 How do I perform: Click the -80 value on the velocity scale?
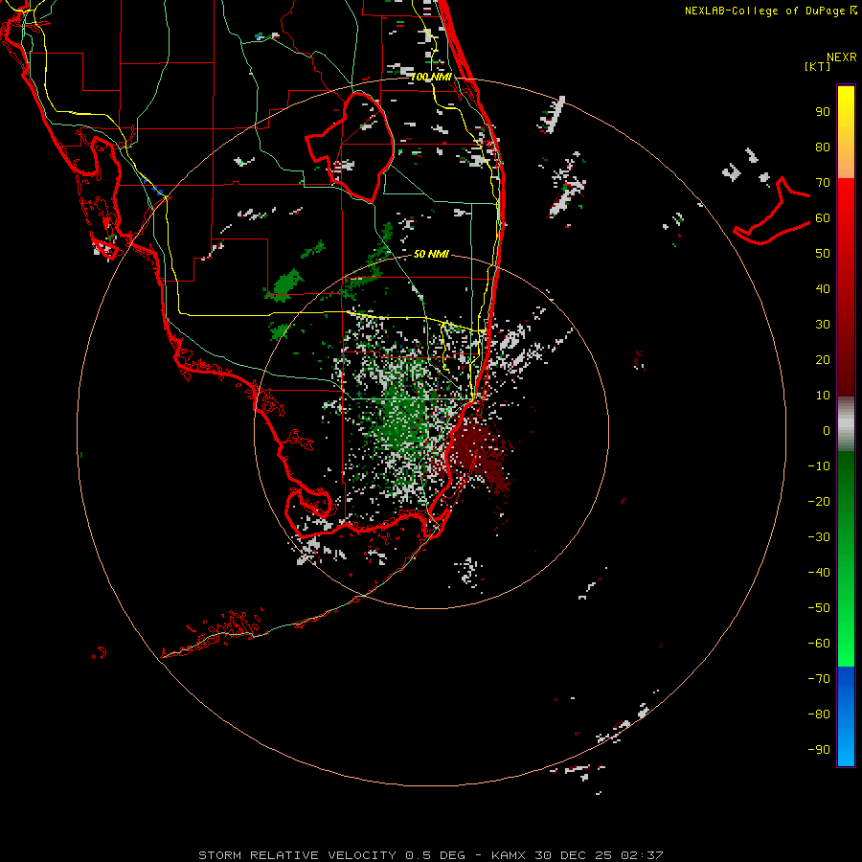pos(819,715)
